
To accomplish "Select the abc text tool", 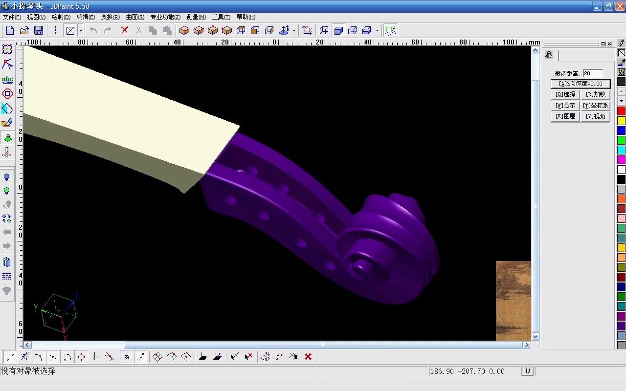I will [7, 79].
